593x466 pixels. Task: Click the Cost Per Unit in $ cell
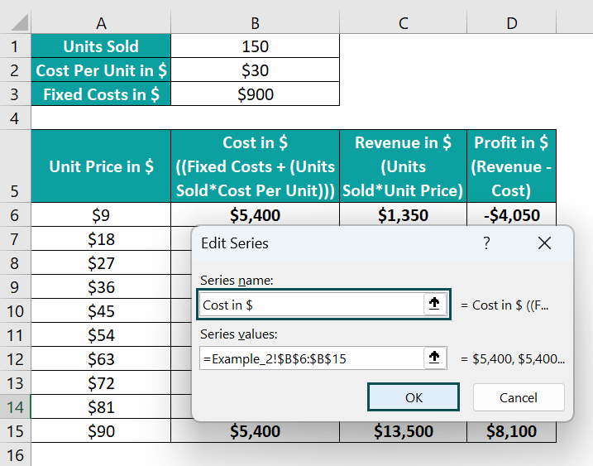coord(101,70)
